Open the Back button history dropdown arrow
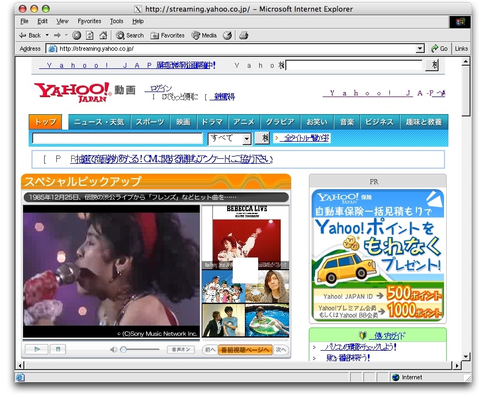The height and width of the screenshot is (397, 487). tap(47, 35)
